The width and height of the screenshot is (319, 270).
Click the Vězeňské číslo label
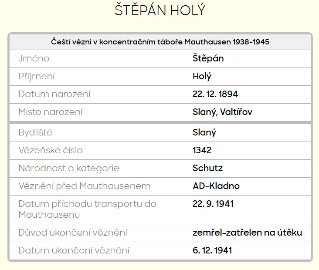(x=51, y=150)
